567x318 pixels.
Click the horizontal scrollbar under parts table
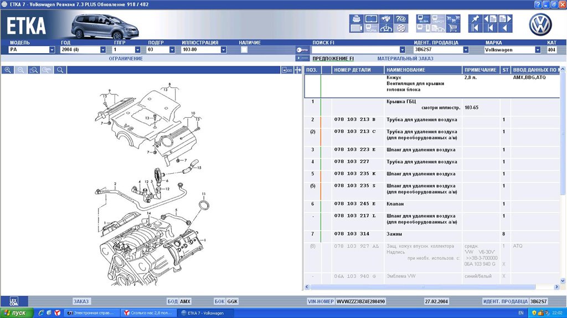click(x=422, y=286)
